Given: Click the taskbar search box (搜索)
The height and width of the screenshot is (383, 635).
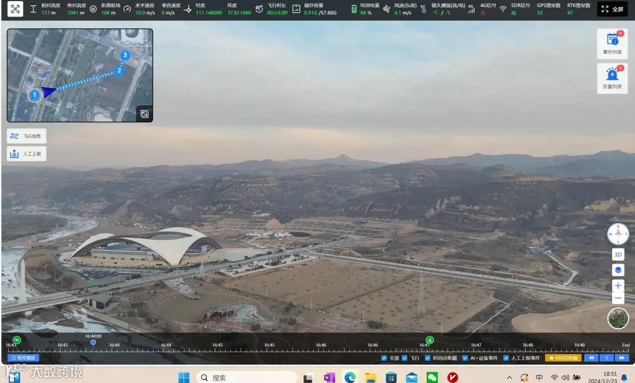Looking at the screenshot, I should pos(246,377).
